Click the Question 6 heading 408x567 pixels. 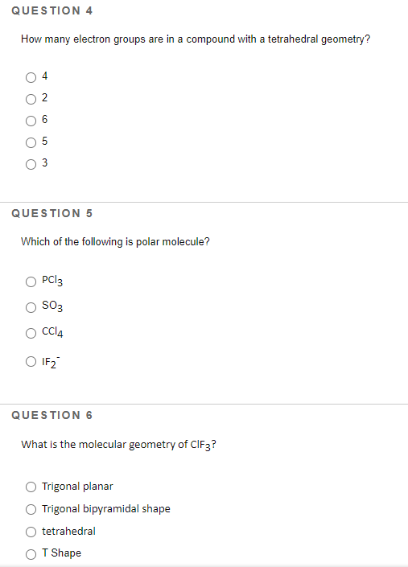tap(52, 415)
